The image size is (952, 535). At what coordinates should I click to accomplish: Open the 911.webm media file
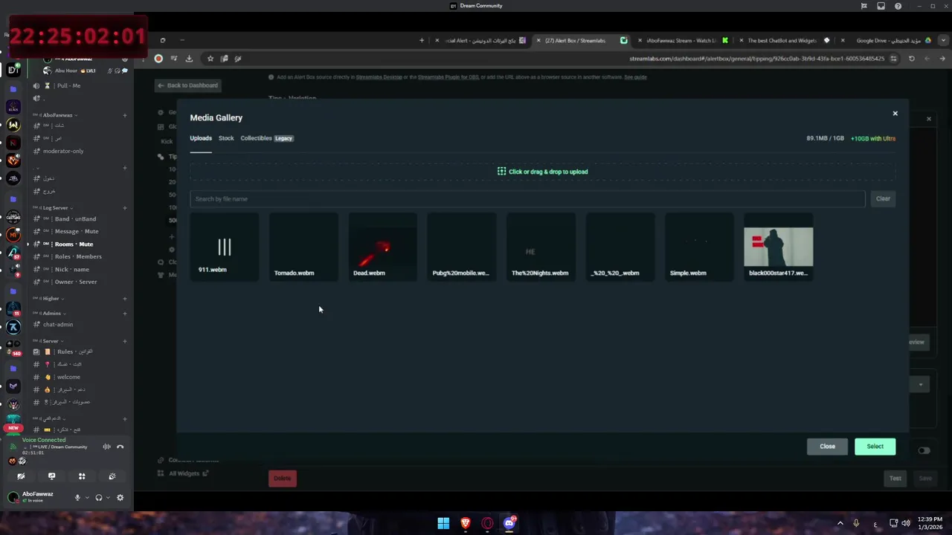(224, 247)
